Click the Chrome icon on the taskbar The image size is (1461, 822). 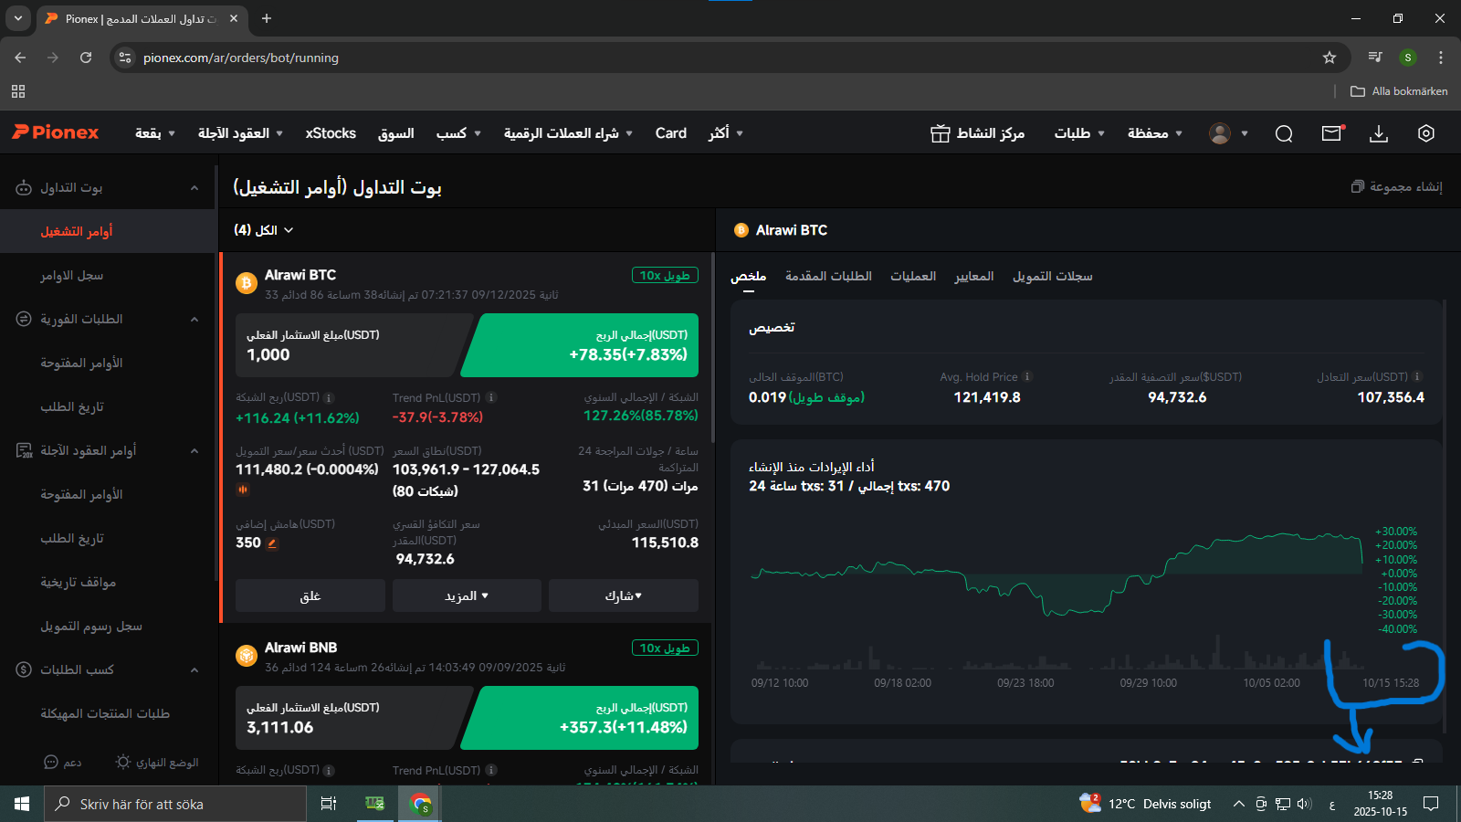pyautogui.click(x=420, y=804)
